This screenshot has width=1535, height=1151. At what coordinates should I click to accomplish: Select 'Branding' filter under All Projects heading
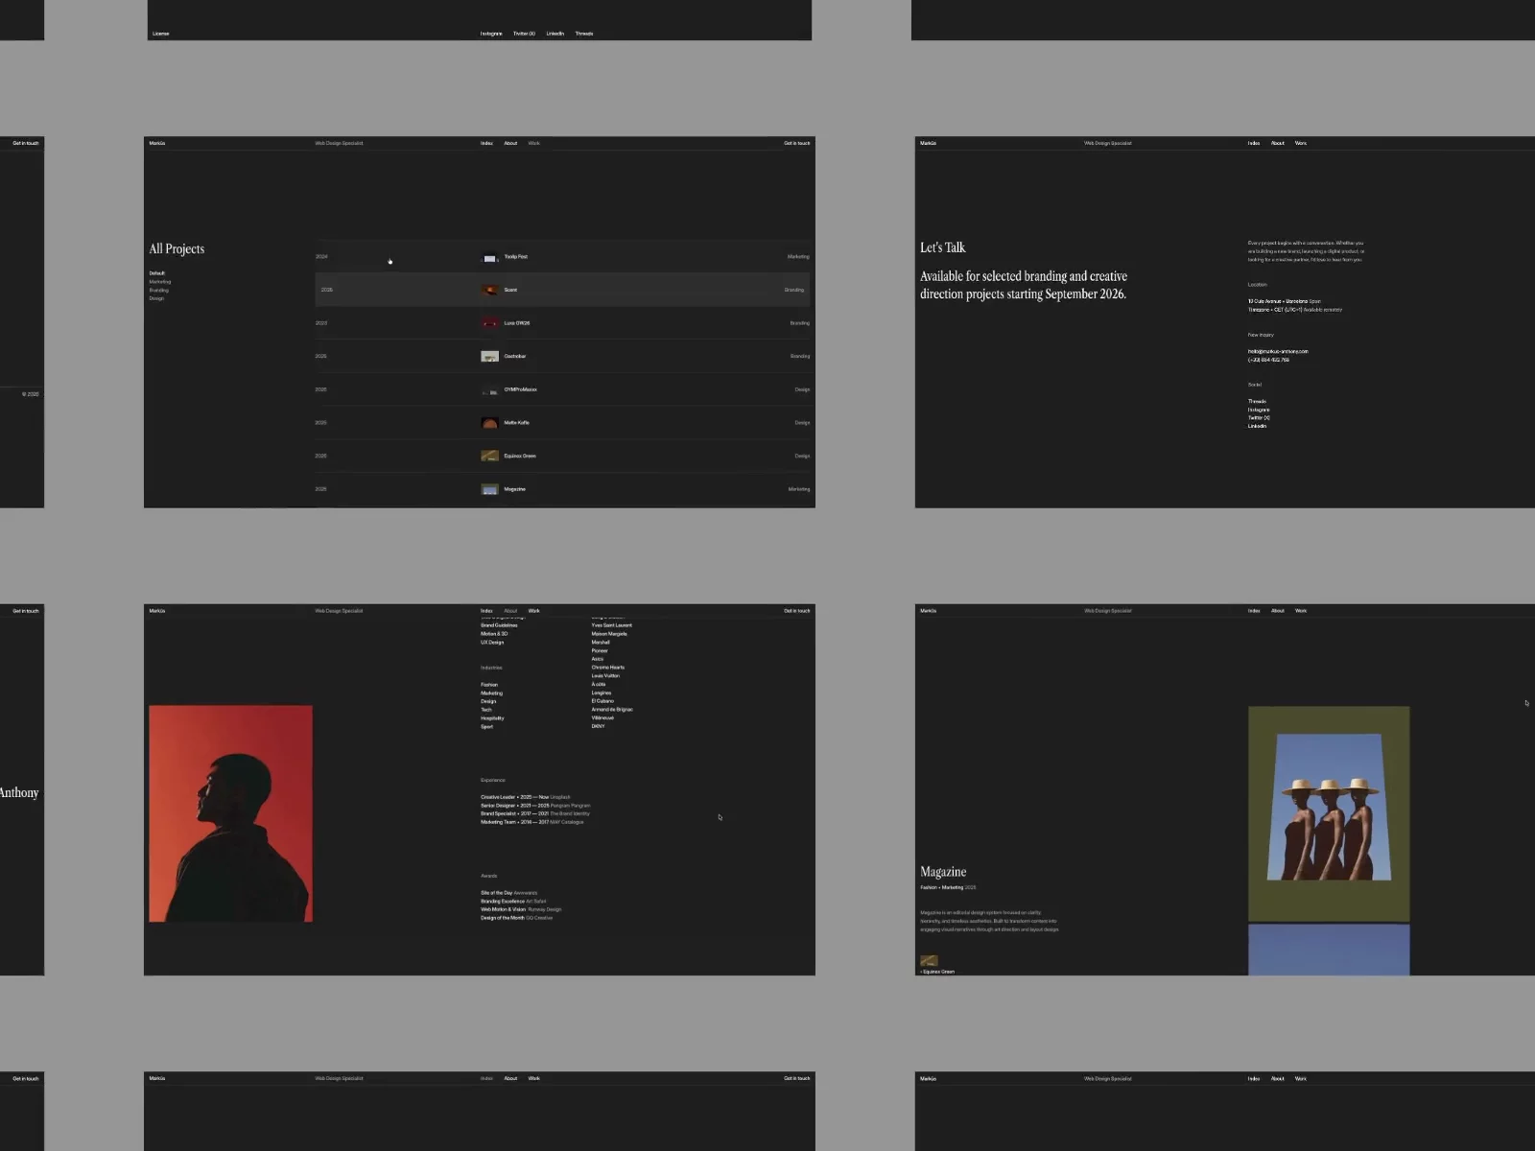158,290
